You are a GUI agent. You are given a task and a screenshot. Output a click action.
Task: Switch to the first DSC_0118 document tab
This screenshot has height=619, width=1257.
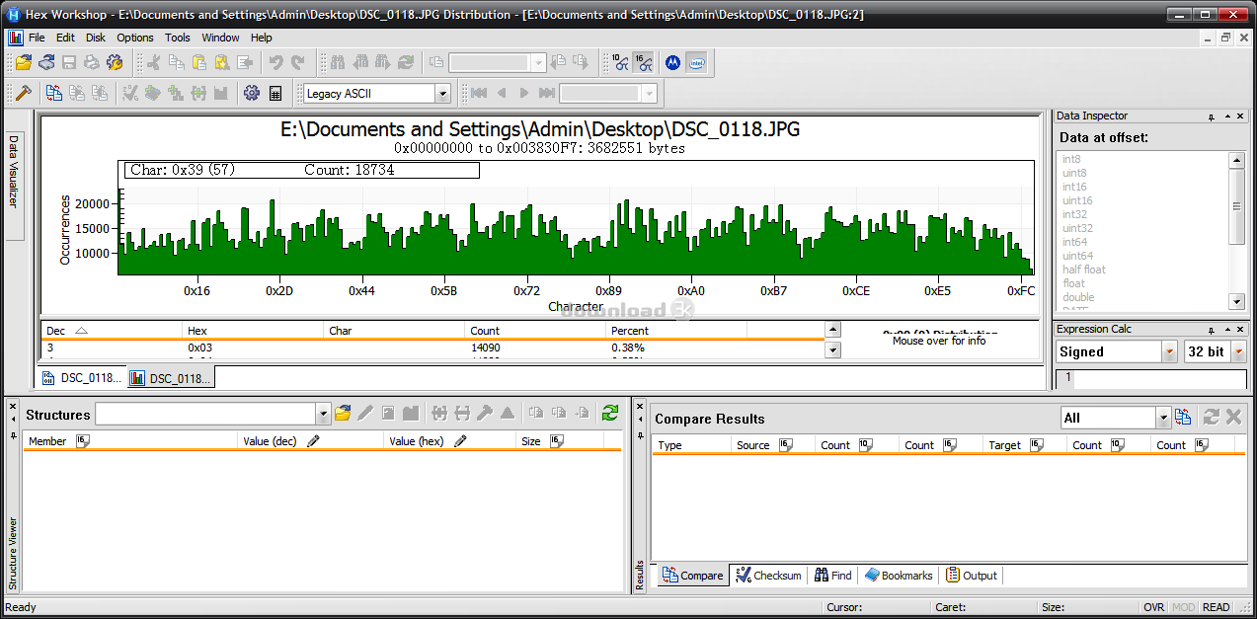click(x=83, y=378)
